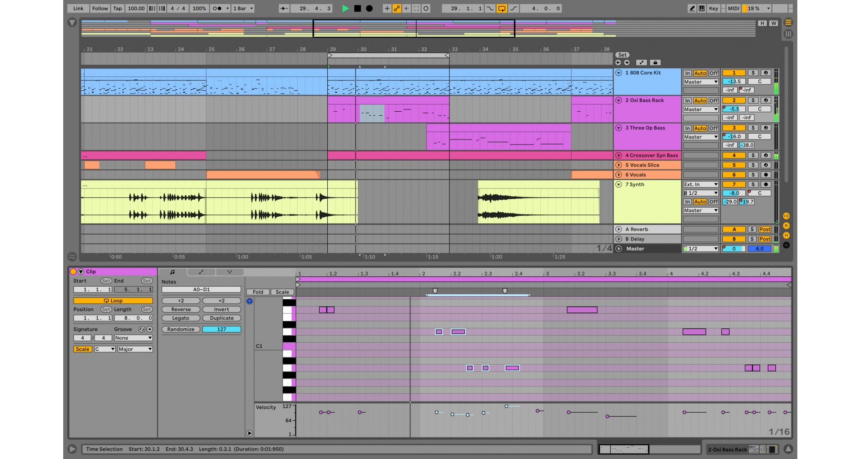Open the 1 Bar quantization menu
Viewport: 861px width, 459px height.
243,9
